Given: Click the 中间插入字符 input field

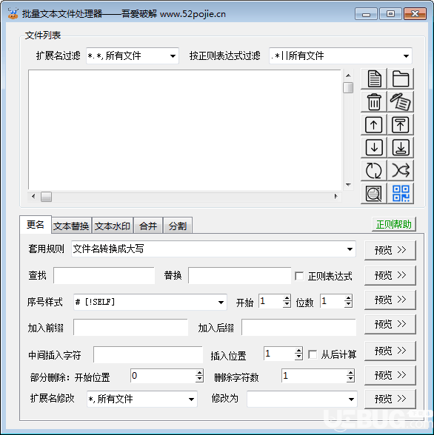Looking at the screenshot, I should [148, 354].
